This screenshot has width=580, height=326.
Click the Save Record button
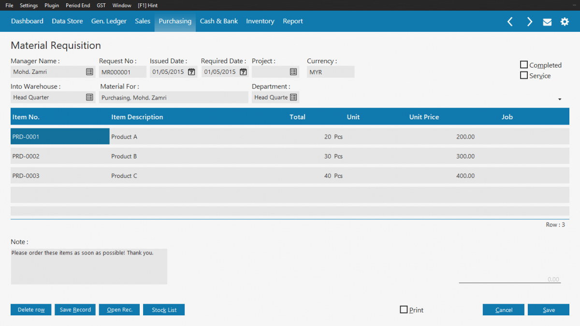coord(75,310)
